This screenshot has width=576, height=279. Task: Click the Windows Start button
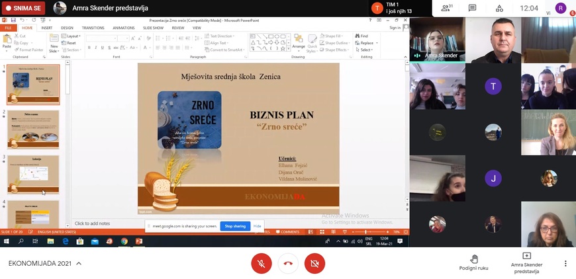(6, 241)
